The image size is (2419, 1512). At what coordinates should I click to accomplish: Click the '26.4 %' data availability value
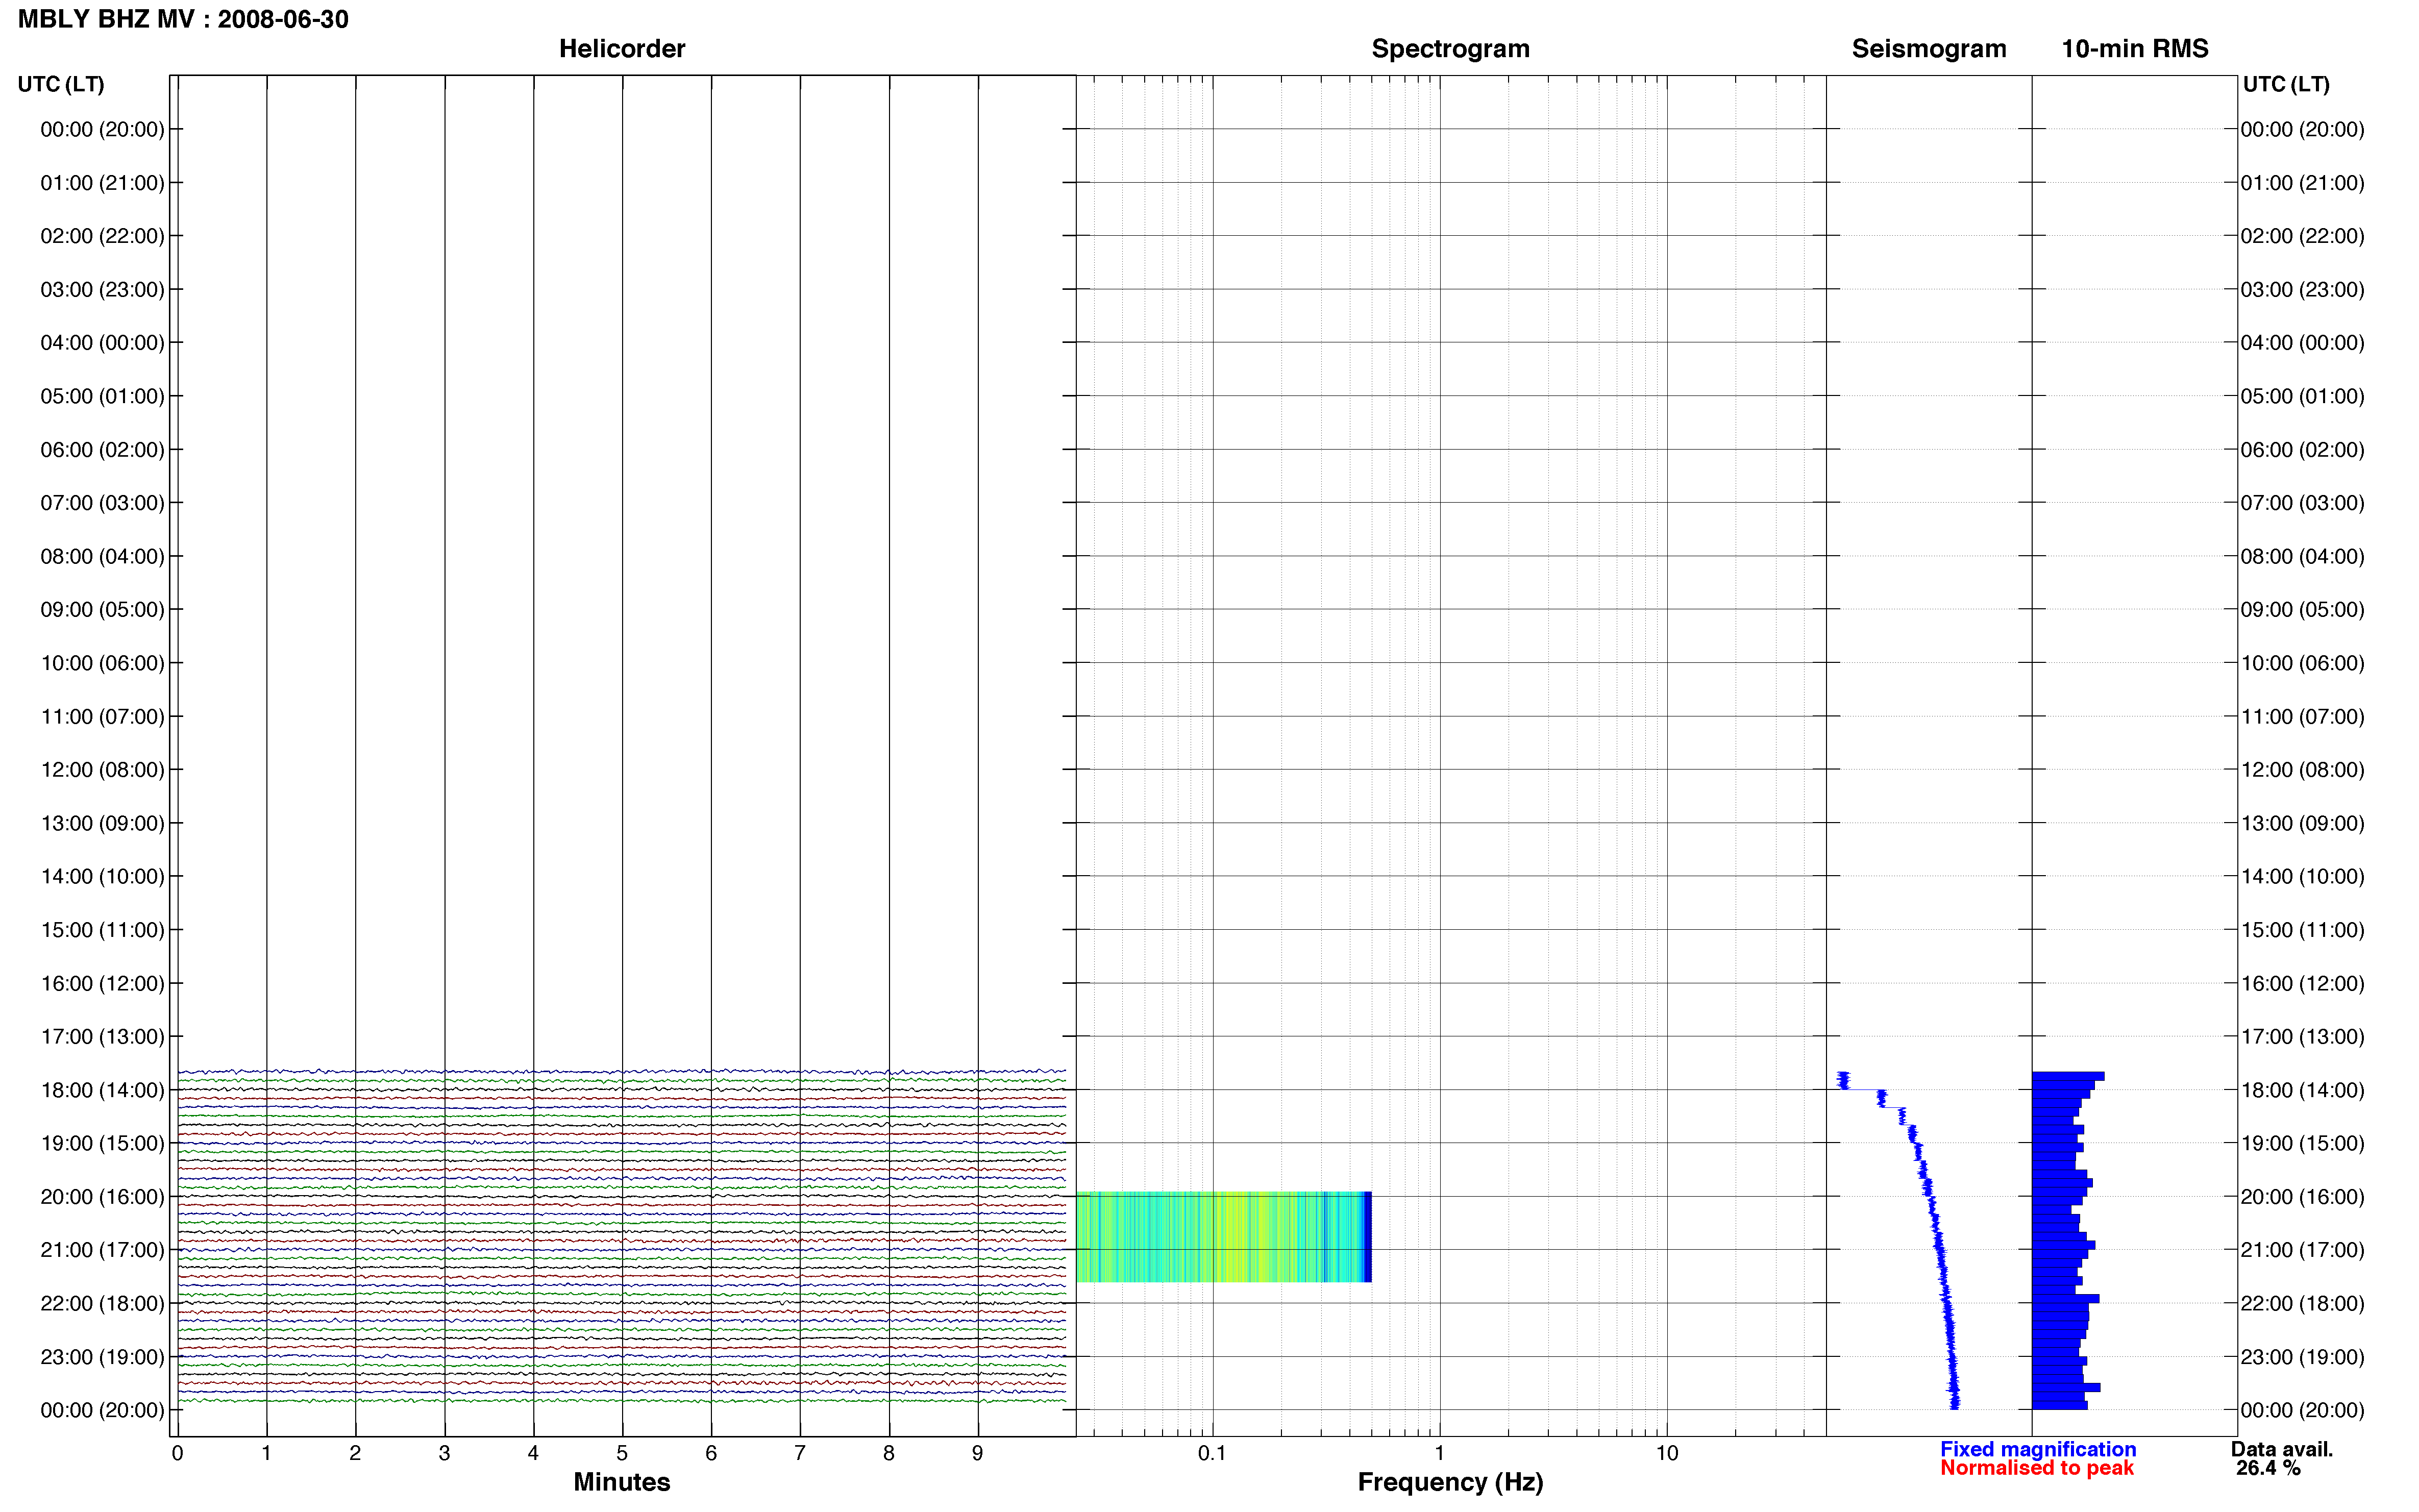2268,1469
